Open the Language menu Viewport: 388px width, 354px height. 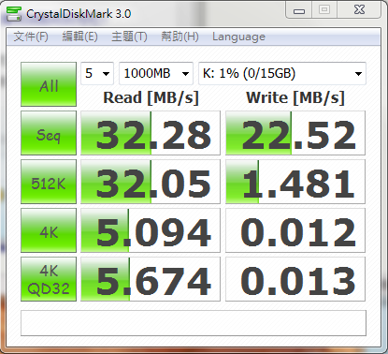[238, 37]
